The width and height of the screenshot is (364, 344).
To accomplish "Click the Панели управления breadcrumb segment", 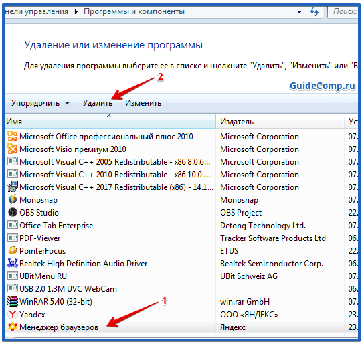I will (36, 11).
